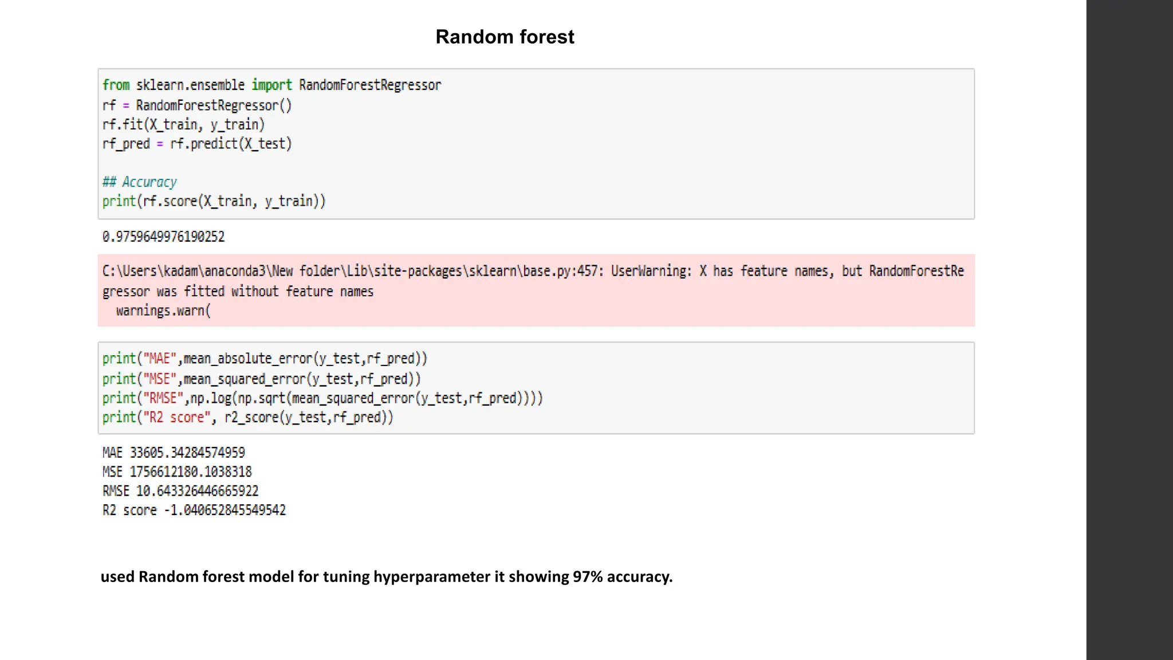Image resolution: width=1173 pixels, height=660 pixels.
Task: Click the 97% accuracy caption text
Action: [387, 576]
